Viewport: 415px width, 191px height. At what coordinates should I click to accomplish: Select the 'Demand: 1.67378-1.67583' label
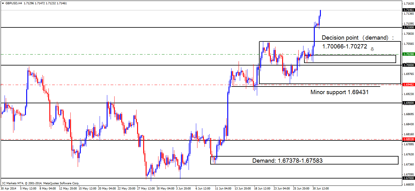point(287,161)
